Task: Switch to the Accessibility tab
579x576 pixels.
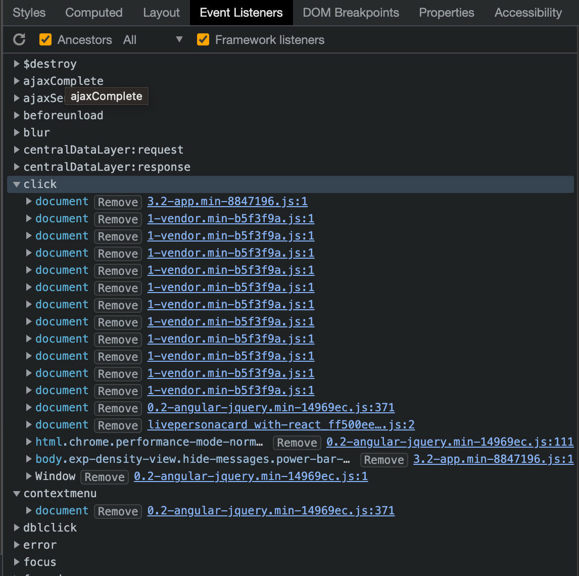Action: coord(528,13)
